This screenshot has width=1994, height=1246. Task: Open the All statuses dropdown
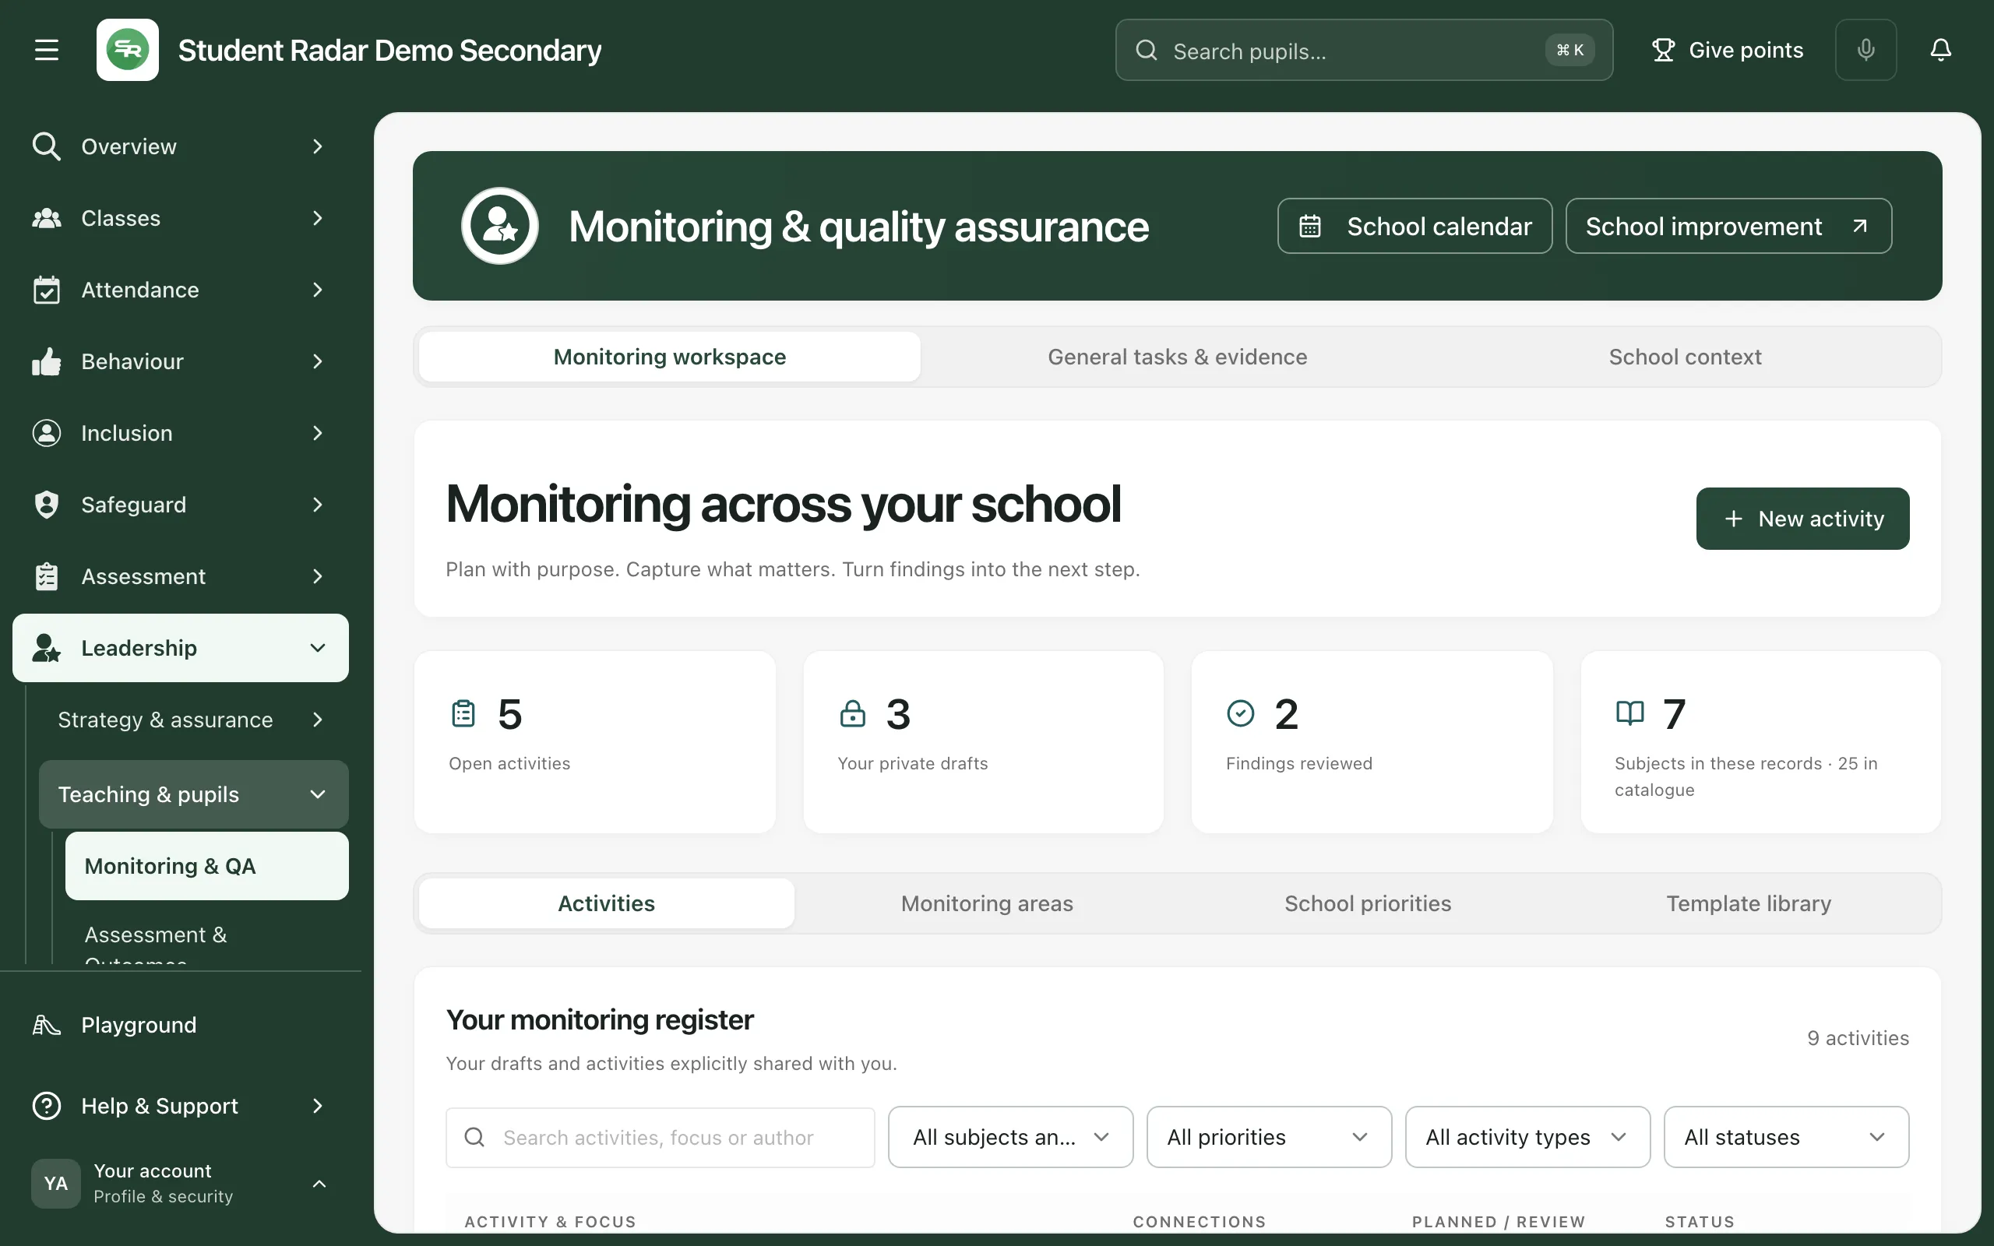[x=1786, y=1137]
